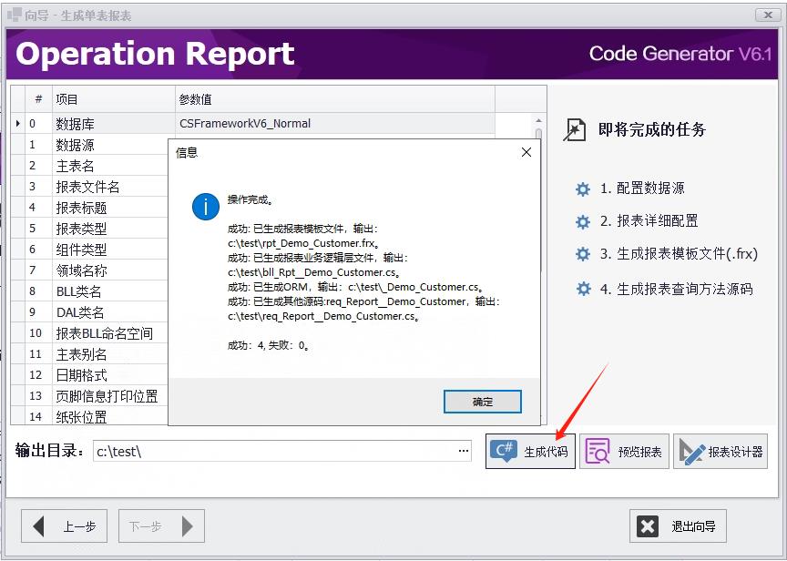Image resolution: width=787 pixels, height=561 pixels.
Task: Select the gear icon for 生成报表模板文件(.frx)
Action: pyautogui.click(x=582, y=256)
